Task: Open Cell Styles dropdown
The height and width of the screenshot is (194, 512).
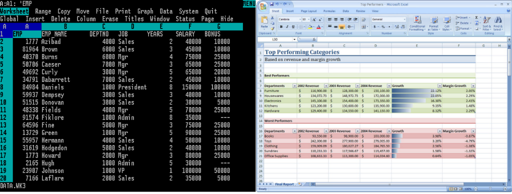Action: click(x=446, y=23)
